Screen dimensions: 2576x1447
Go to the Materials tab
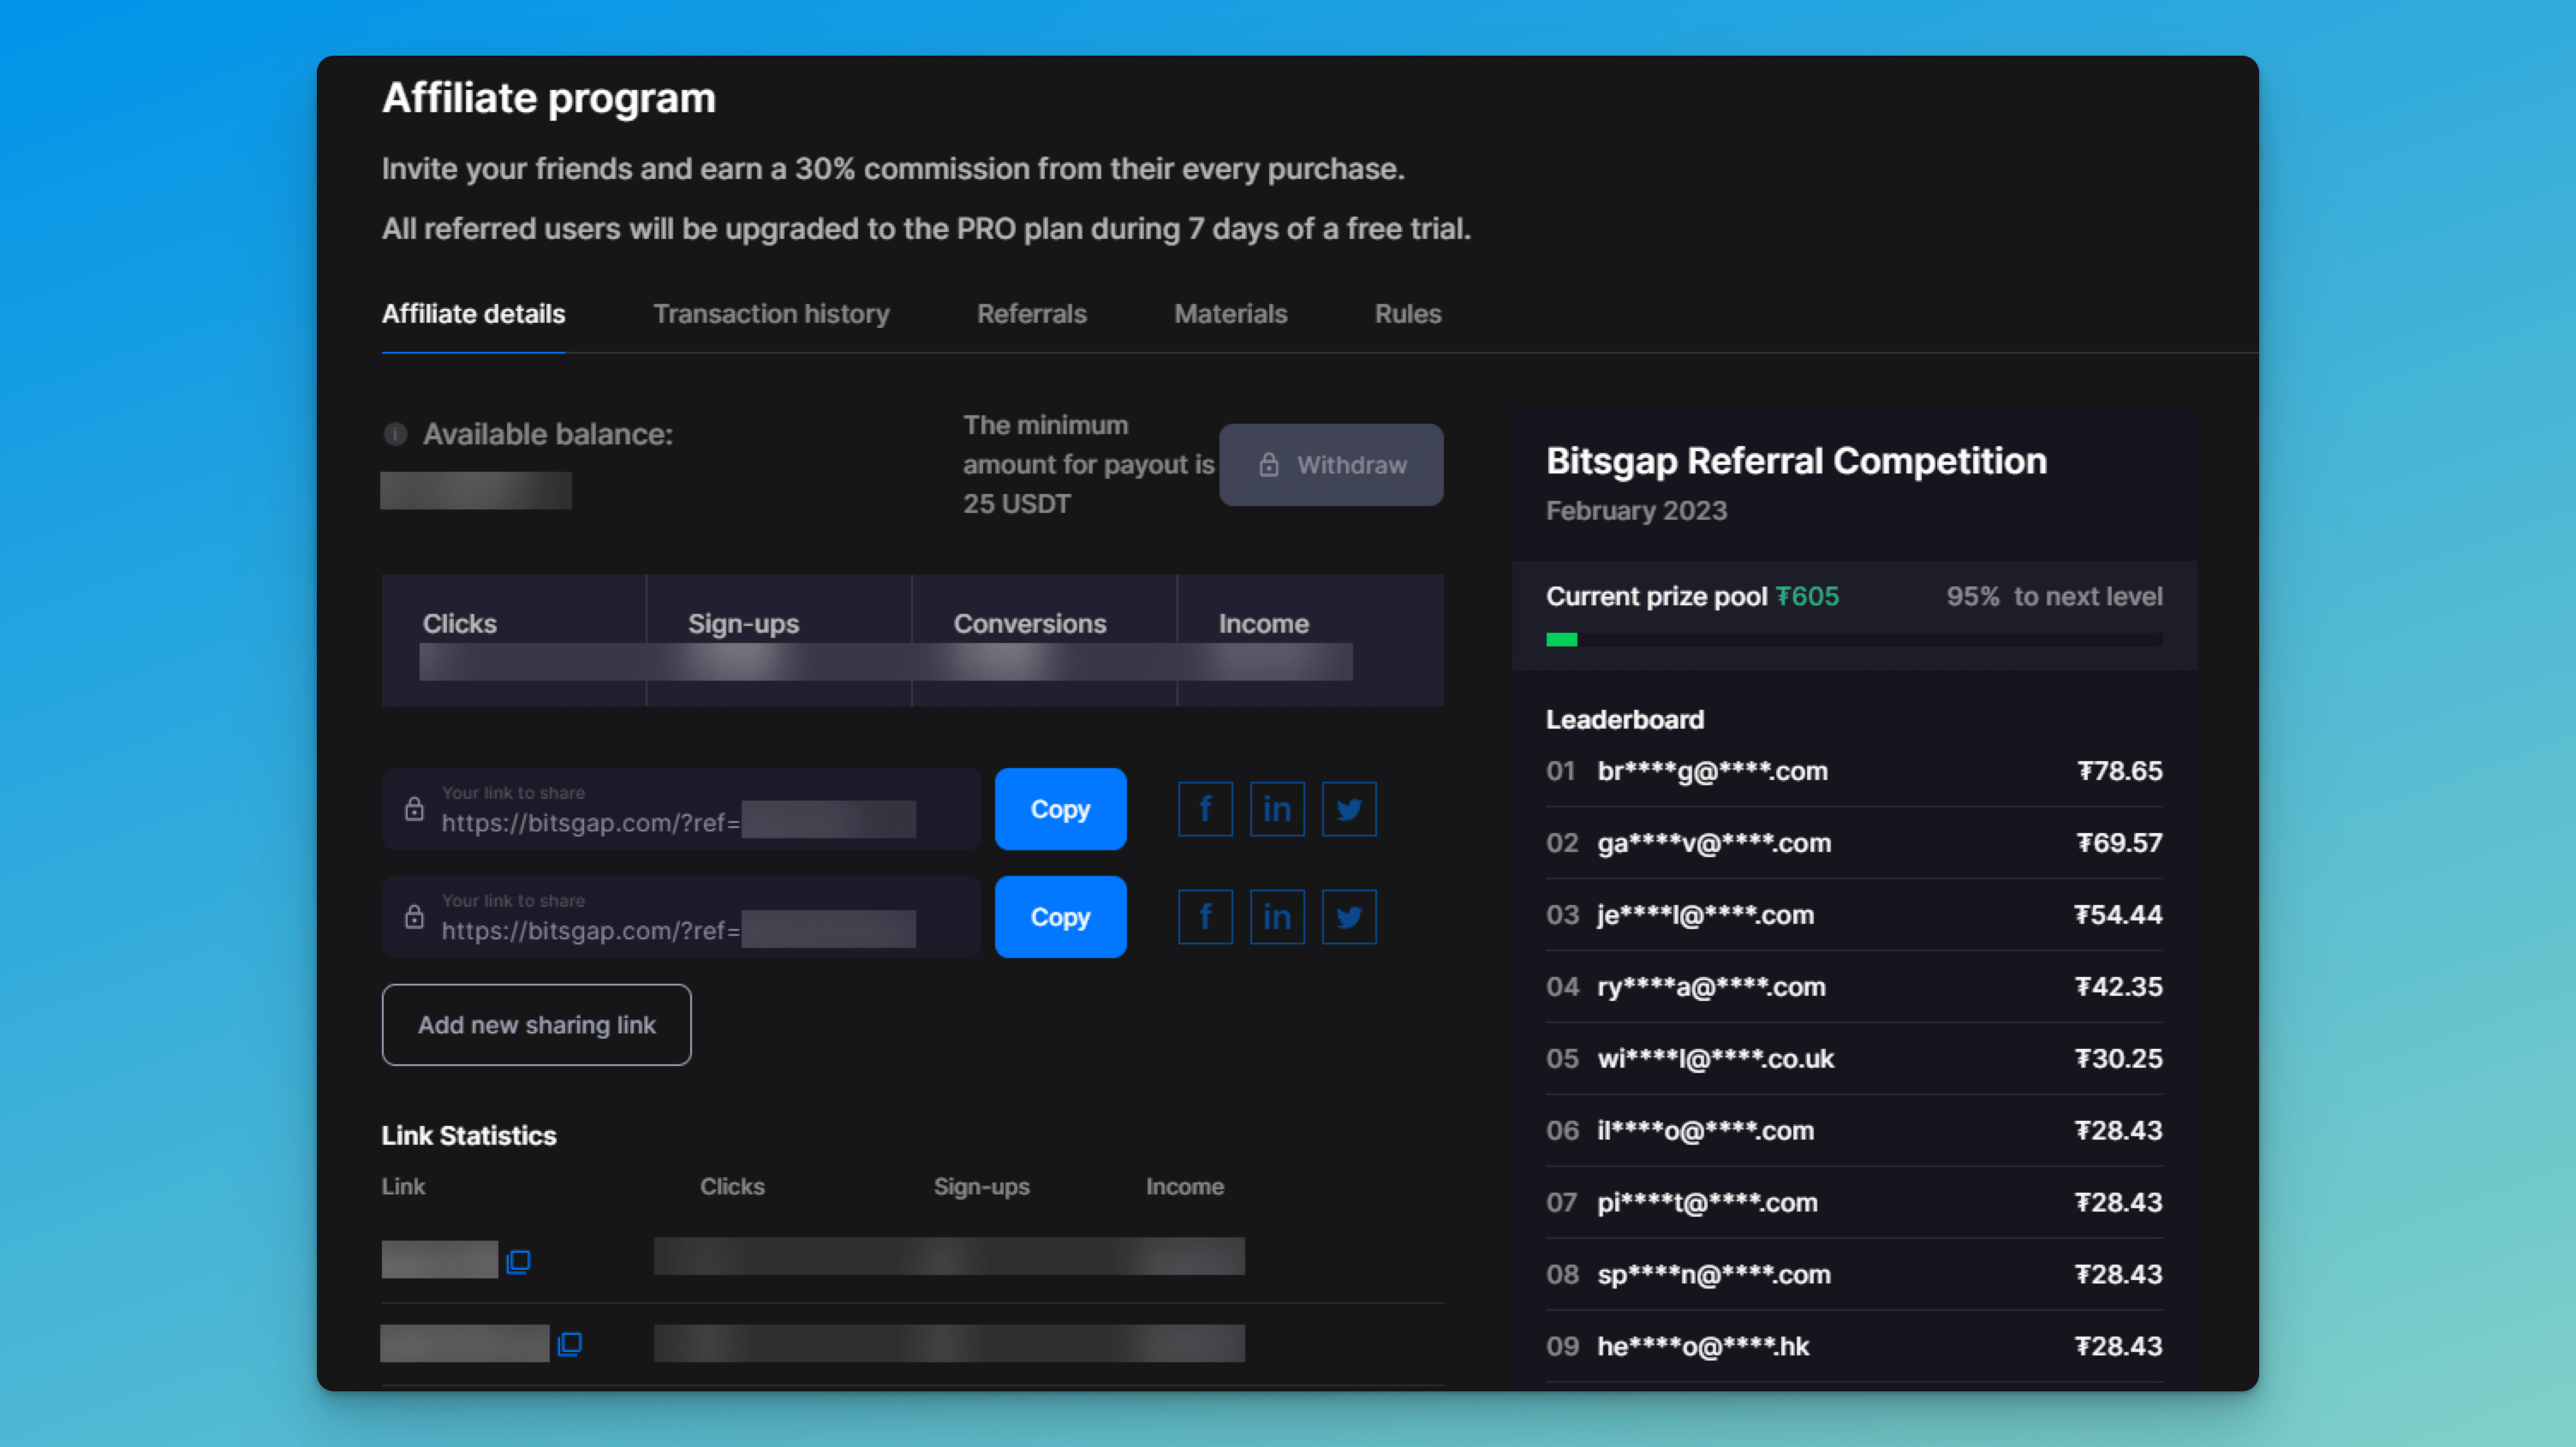(1230, 314)
